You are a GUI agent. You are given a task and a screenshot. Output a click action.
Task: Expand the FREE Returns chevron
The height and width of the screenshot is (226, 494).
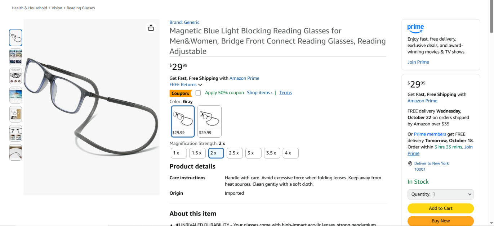pos(200,85)
